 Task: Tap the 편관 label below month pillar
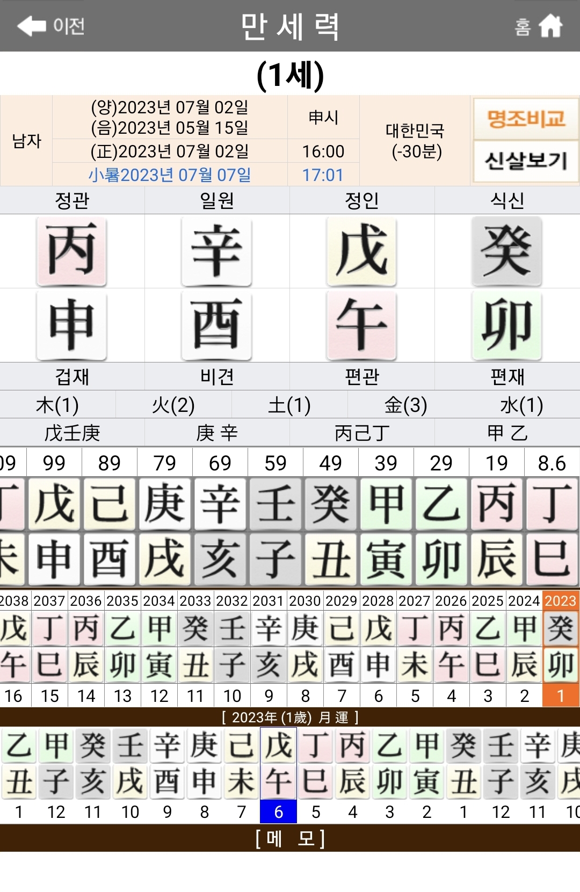tap(362, 376)
